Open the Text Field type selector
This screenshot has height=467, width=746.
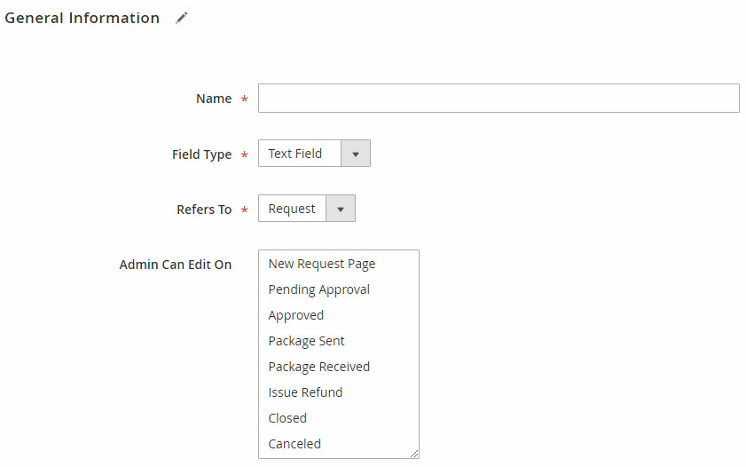pos(314,154)
